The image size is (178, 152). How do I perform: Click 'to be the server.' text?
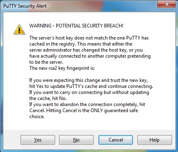(x=46, y=62)
